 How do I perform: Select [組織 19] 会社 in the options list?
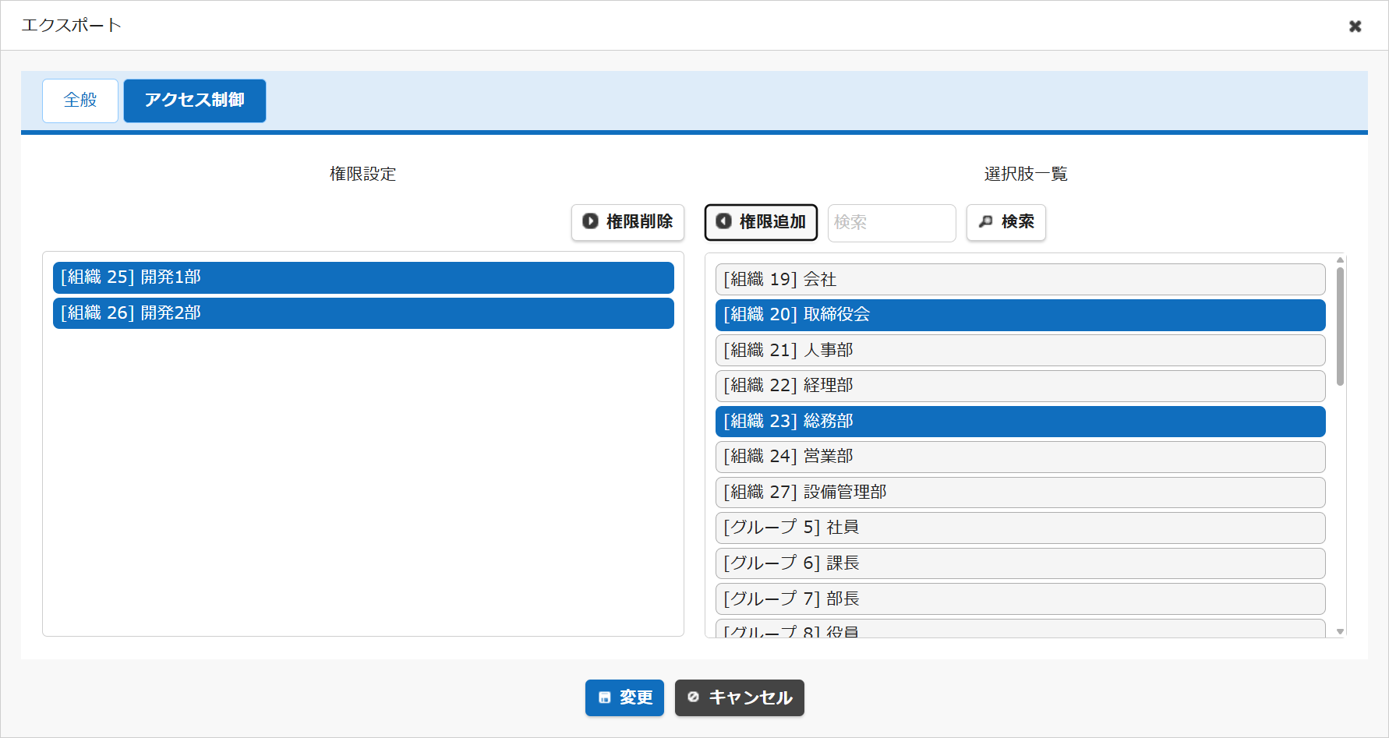[x=1020, y=280]
